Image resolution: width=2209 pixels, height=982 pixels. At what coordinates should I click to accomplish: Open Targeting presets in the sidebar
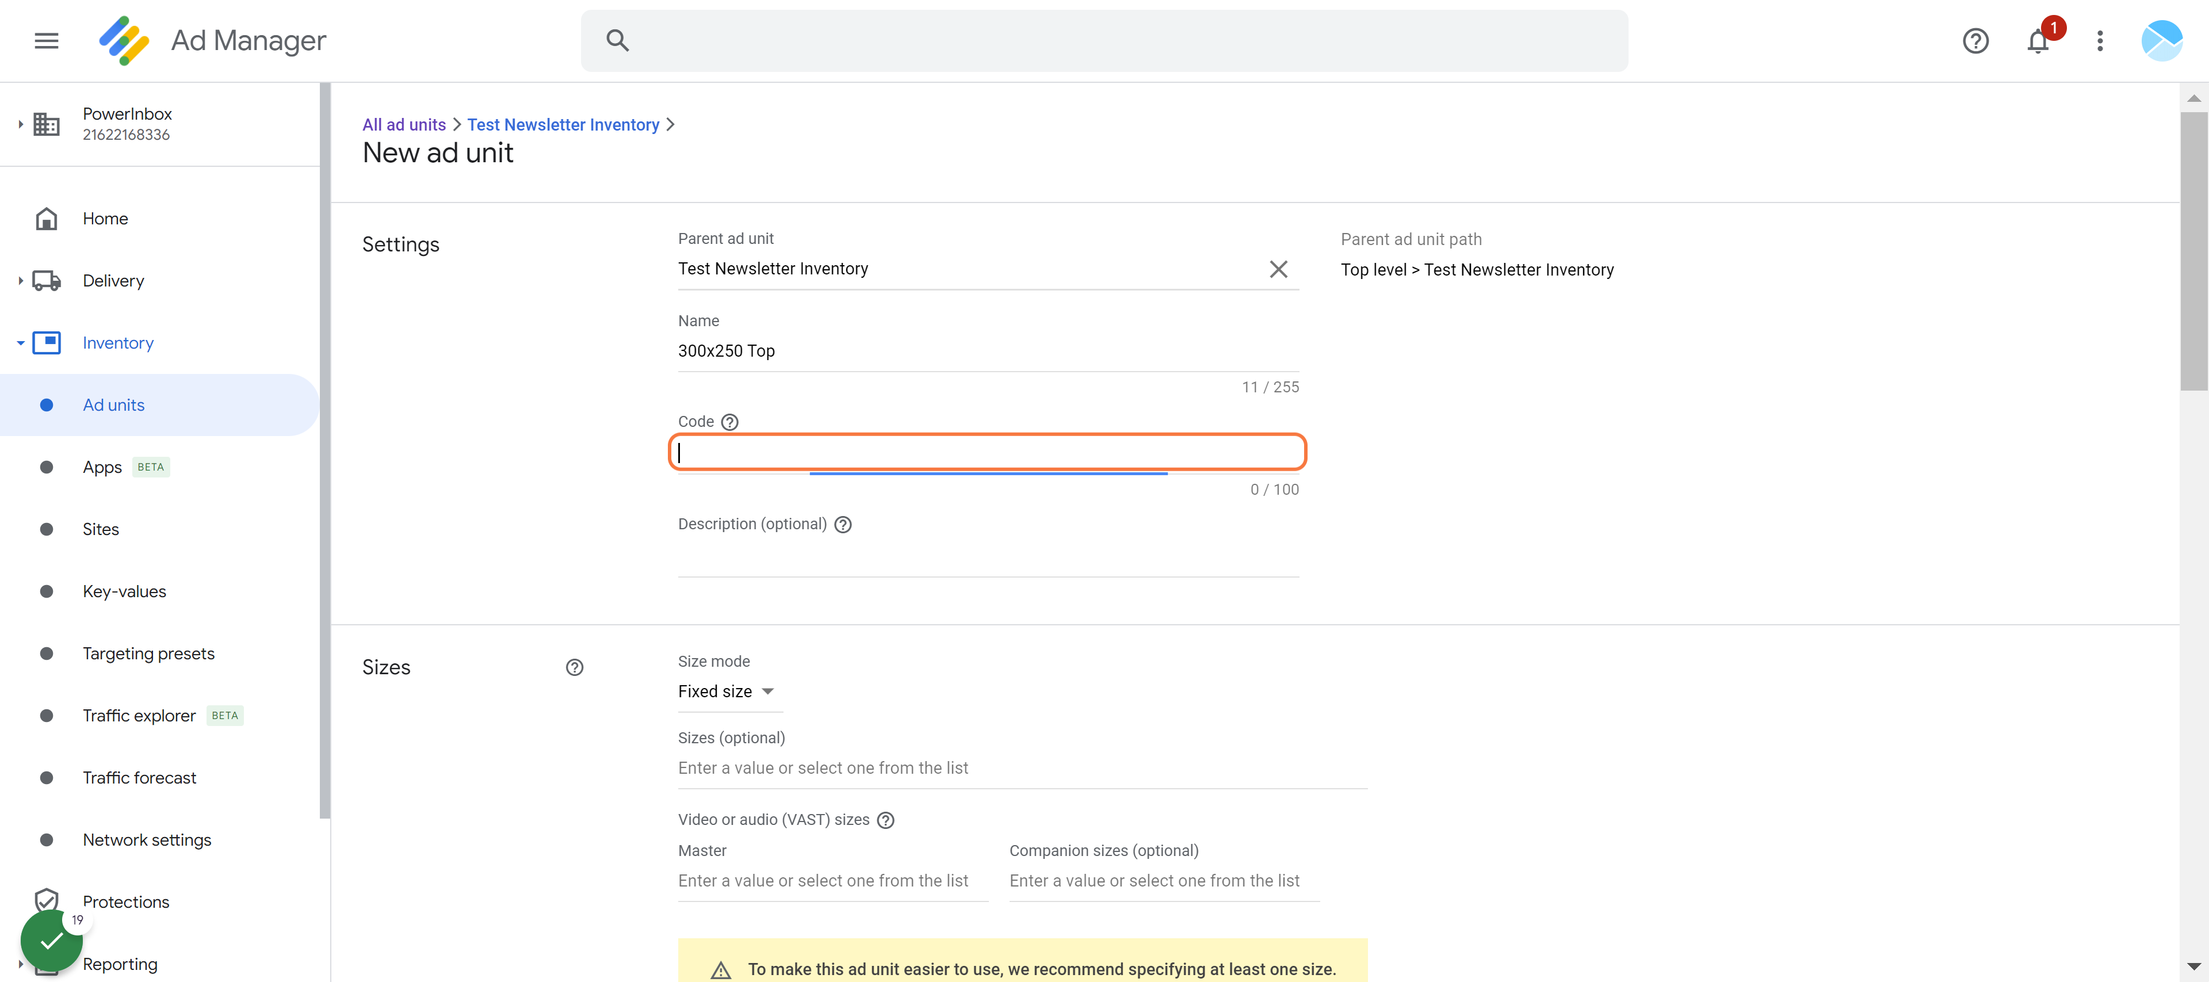[x=148, y=654]
